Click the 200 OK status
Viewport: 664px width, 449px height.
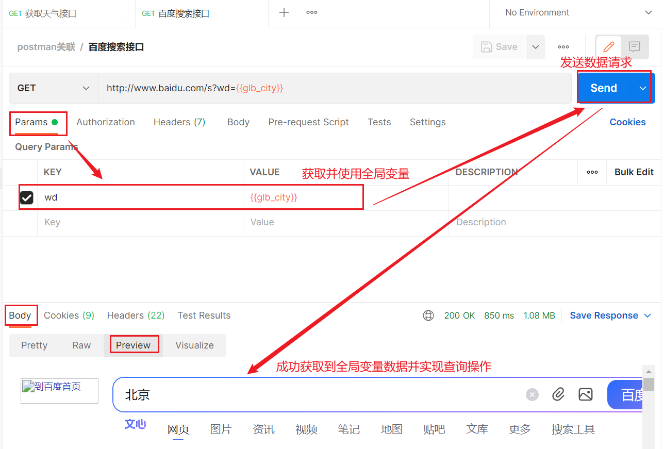click(459, 315)
